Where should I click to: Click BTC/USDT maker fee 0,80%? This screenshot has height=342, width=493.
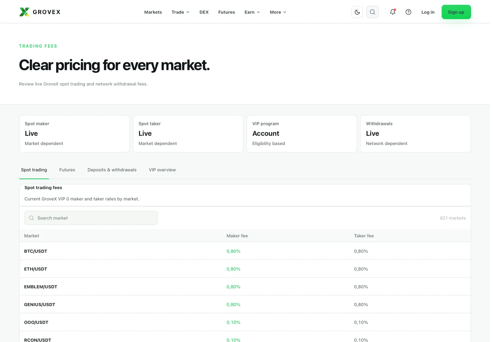click(x=233, y=251)
